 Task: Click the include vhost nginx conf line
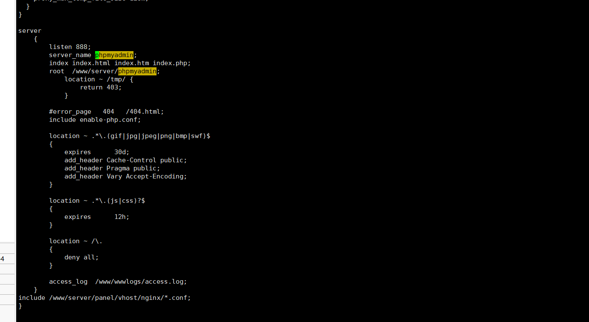tap(104, 298)
